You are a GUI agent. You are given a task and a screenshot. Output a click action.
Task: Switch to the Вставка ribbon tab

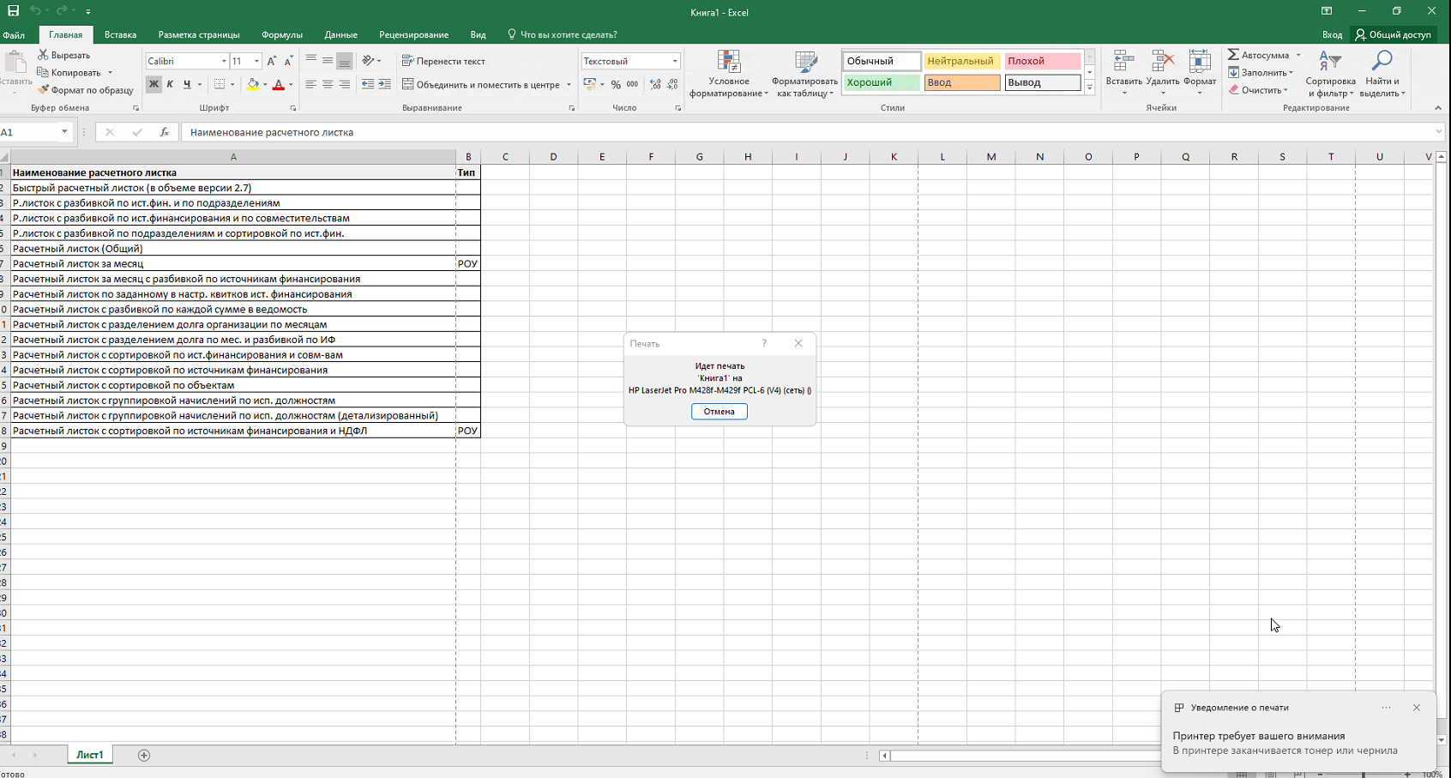tap(120, 35)
